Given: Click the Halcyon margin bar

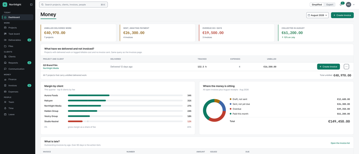Looking at the screenshot, I should click(x=87, y=100).
